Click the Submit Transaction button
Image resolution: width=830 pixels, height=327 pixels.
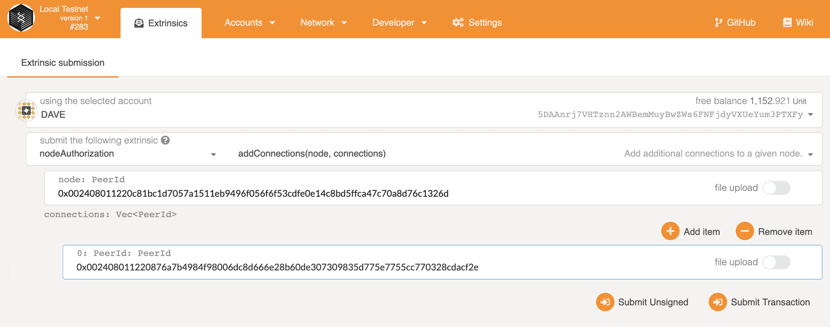coord(760,302)
